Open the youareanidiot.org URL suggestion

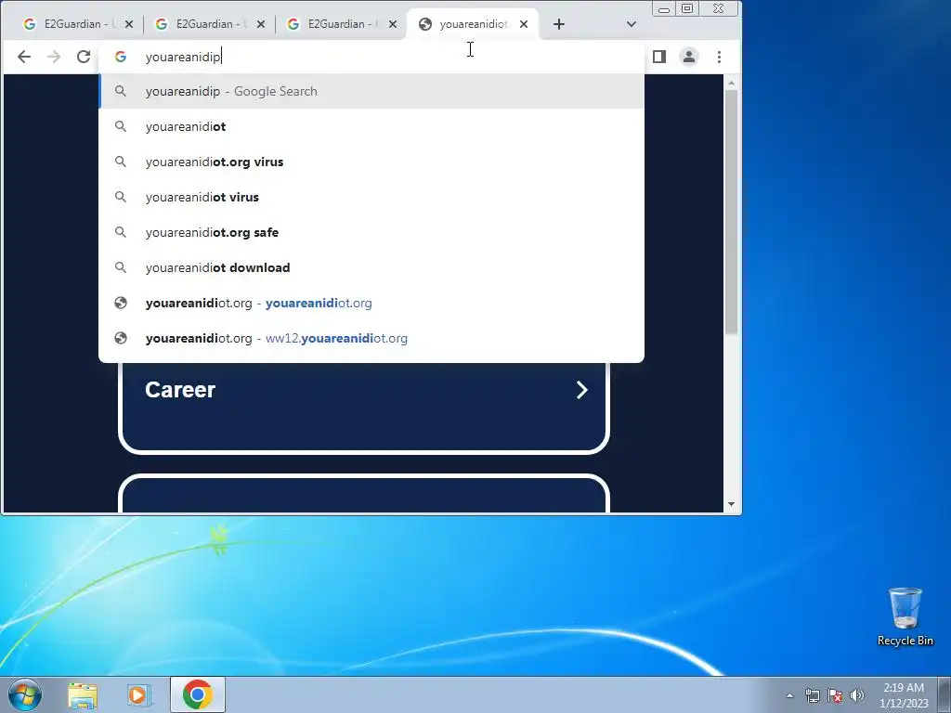point(371,303)
